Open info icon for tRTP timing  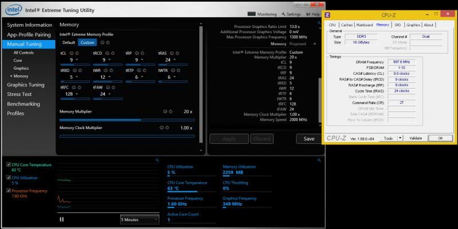coord(139,70)
